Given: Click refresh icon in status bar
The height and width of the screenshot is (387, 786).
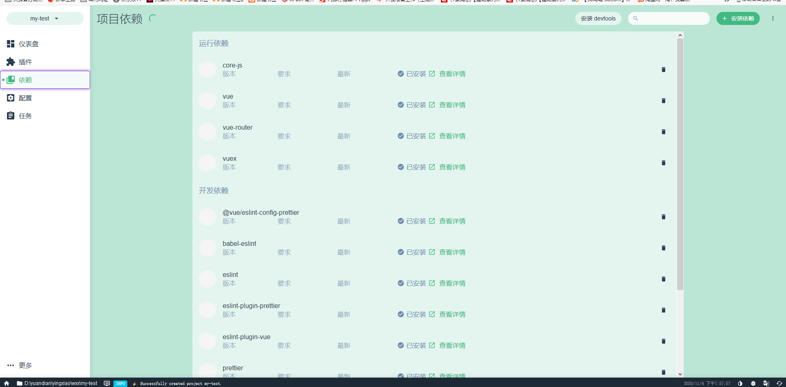Looking at the screenshot, I should pyautogui.click(x=779, y=383).
